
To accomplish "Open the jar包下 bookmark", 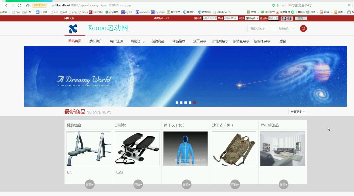I will pos(28,12).
